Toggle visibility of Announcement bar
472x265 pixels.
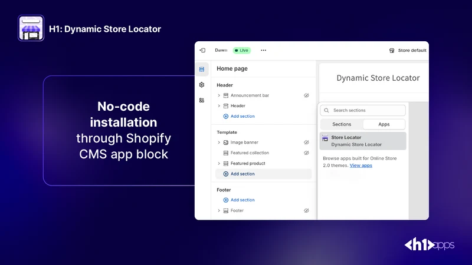306,95
